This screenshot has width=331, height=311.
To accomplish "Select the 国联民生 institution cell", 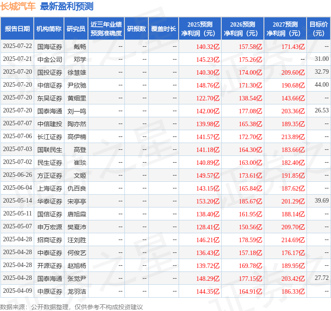I will 50,150.
